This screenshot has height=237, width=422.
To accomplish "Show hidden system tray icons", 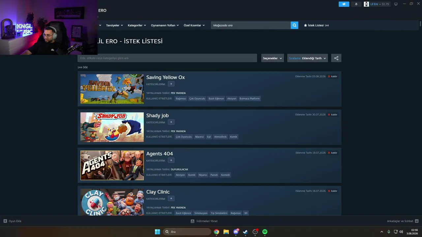I will point(382,232).
